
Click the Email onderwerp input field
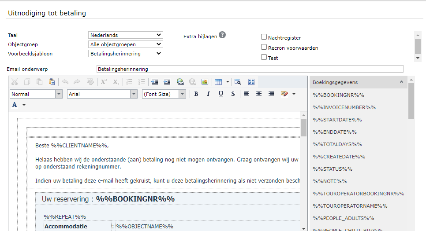point(250,69)
